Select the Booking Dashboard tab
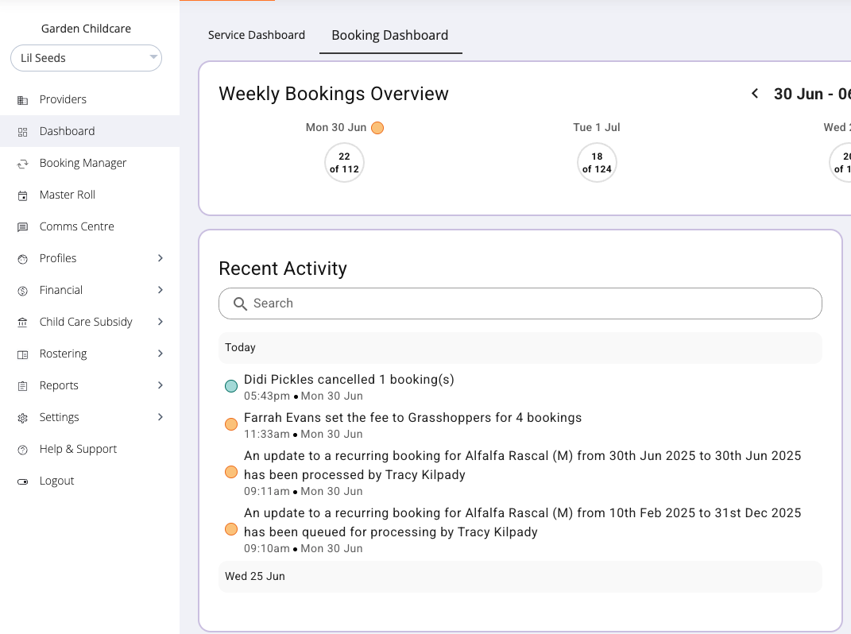 pos(390,35)
